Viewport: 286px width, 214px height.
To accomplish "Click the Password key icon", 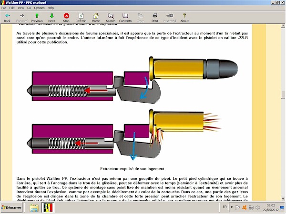I will (x=170, y=16).
